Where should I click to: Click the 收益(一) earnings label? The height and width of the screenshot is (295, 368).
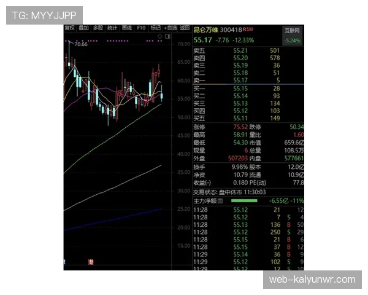coord(202,183)
